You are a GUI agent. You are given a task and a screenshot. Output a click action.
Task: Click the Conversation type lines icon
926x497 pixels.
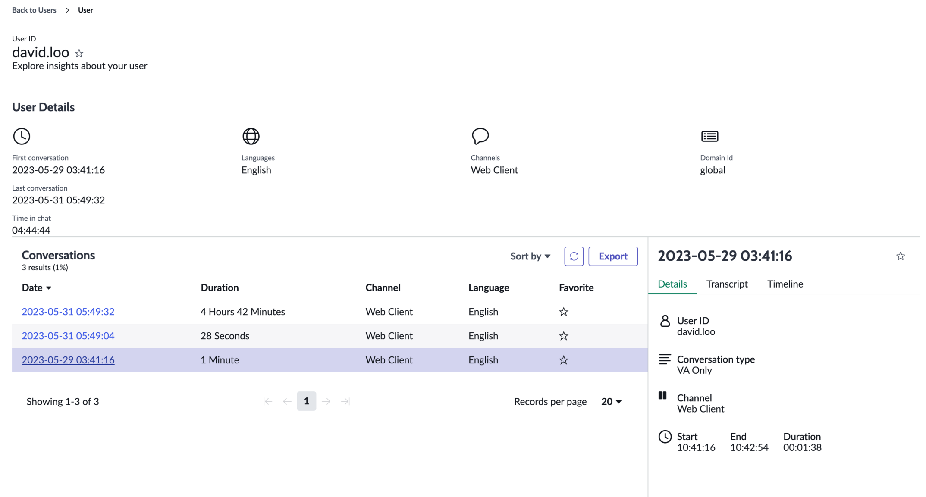665,359
